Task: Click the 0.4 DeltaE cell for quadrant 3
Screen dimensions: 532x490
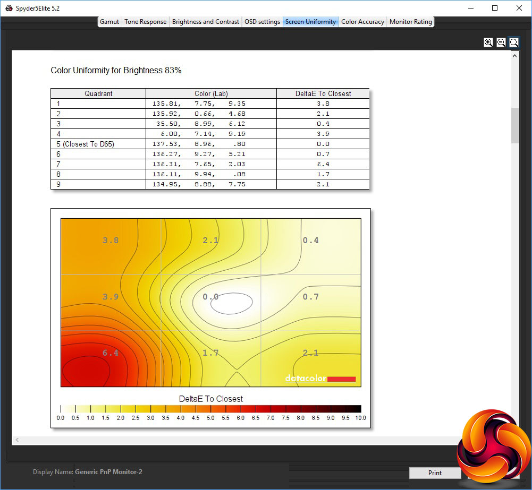Action: pyautogui.click(x=323, y=124)
